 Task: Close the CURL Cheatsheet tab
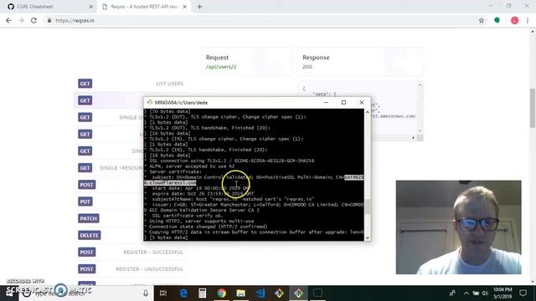90,7
